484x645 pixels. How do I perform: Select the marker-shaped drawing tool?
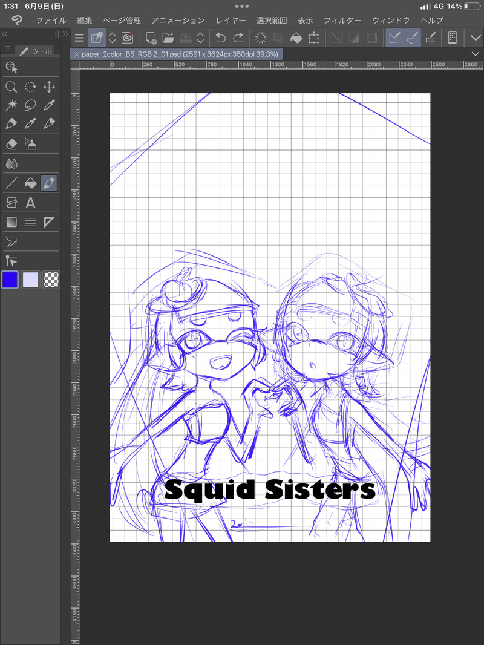click(11, 123)
